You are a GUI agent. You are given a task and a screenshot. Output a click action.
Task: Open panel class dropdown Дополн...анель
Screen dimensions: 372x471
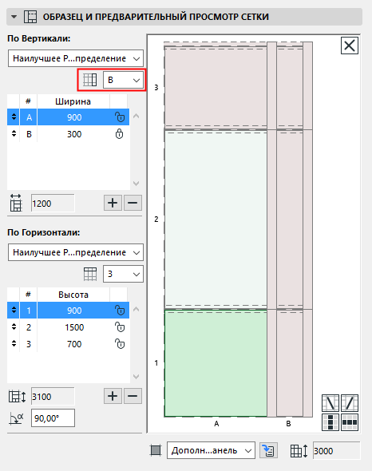[211, 450]
